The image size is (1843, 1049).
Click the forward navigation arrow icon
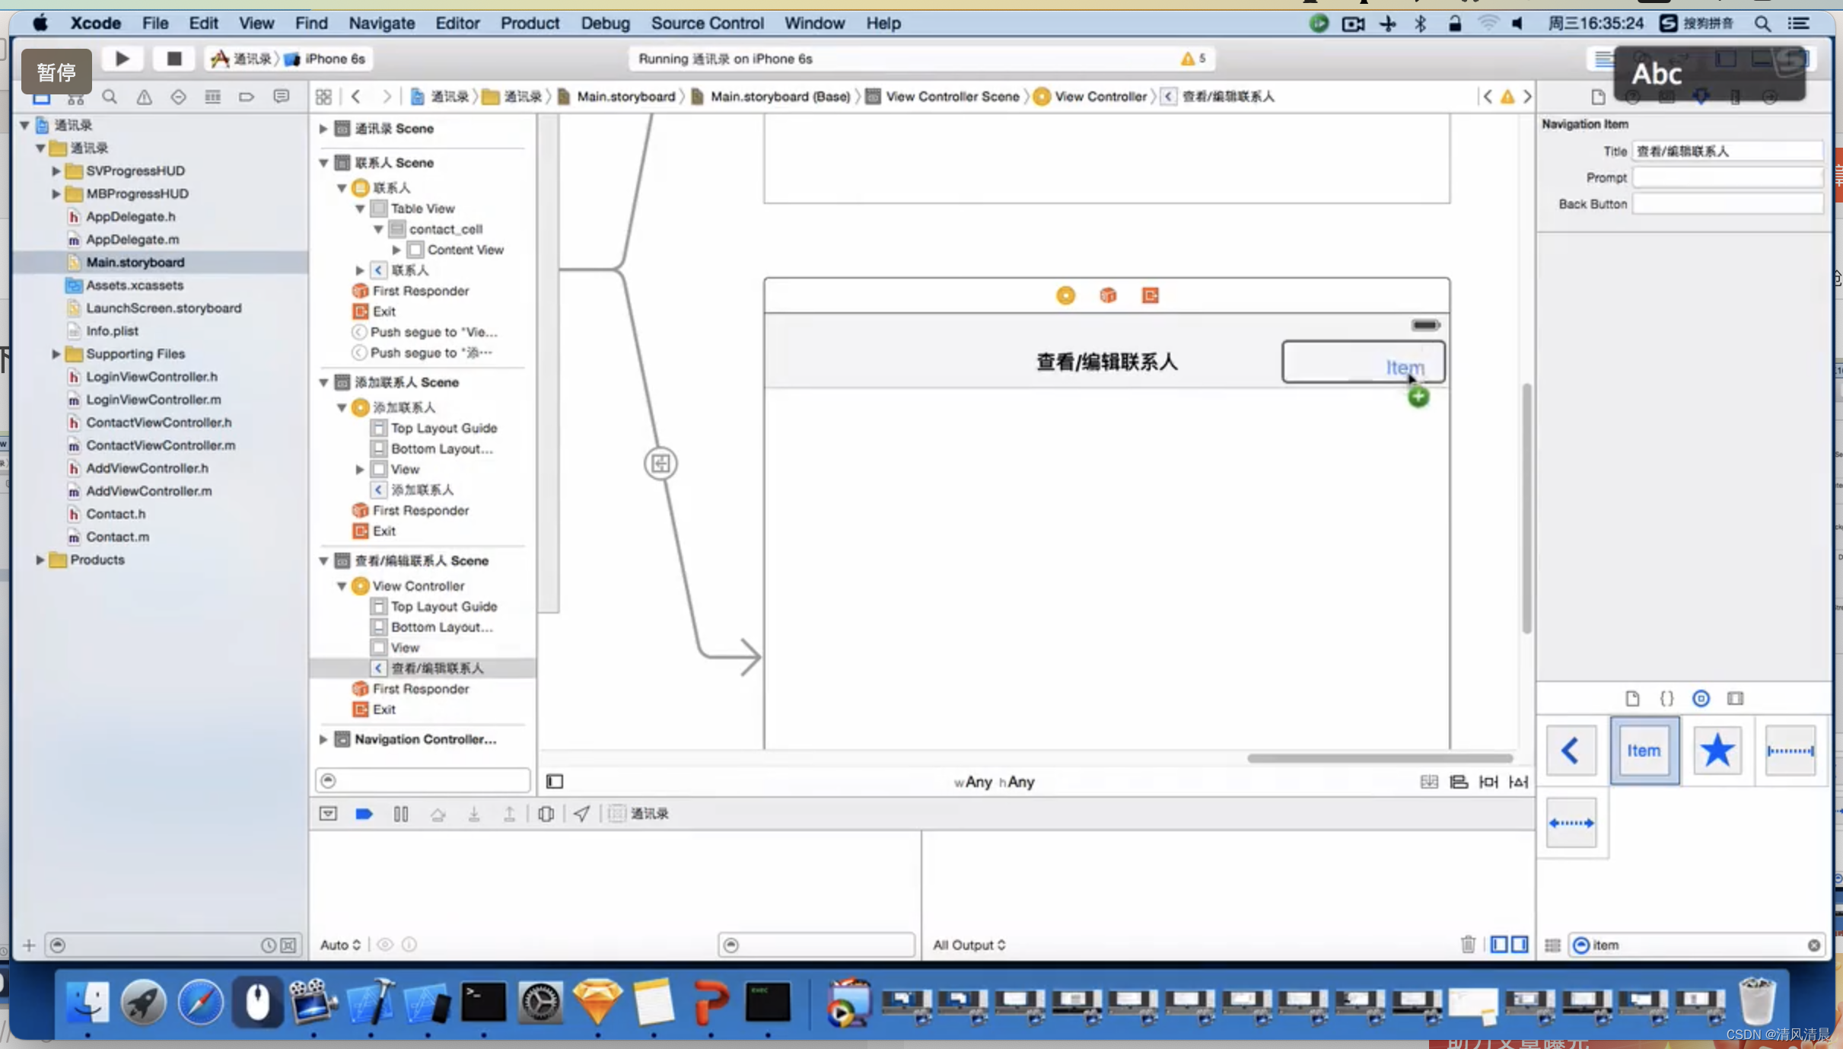pyautogui.click(x=386, y=96)
